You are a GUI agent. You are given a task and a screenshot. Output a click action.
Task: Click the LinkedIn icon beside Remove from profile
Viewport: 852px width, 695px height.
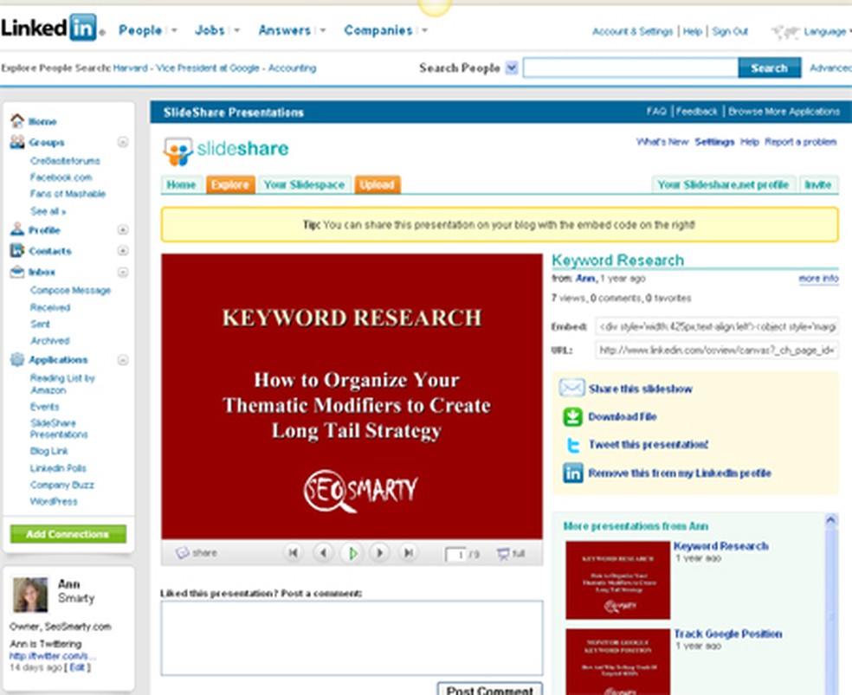coord(572,473)
